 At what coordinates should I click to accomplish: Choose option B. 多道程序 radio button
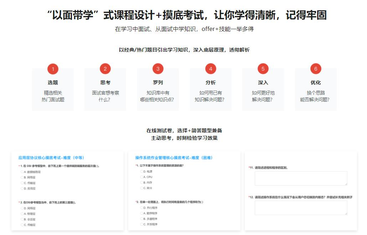pyautogui.click(x=142, y=219)
